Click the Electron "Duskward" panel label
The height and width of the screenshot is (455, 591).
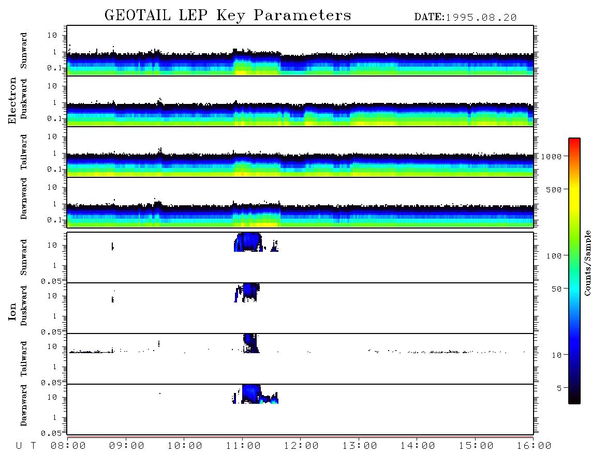[x=24, y=99]
